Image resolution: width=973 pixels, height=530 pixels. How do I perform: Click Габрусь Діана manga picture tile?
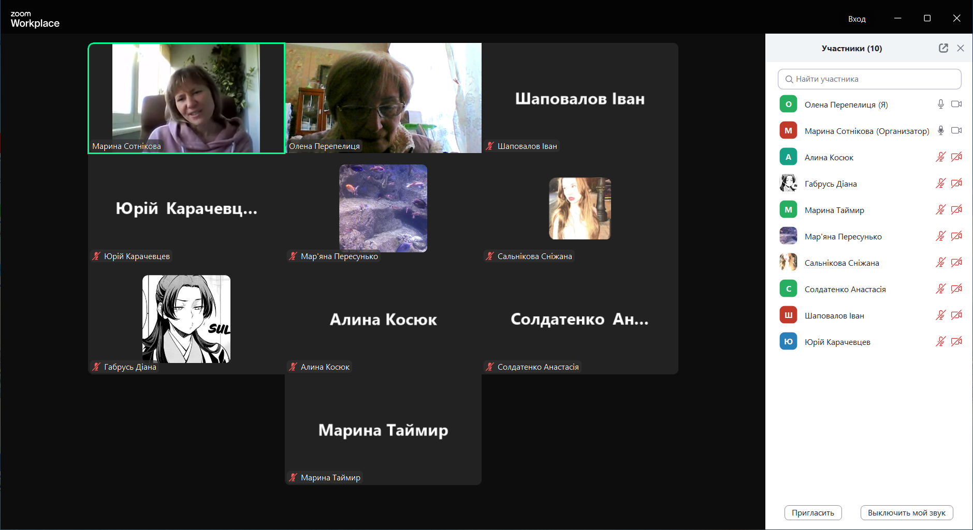(x=186, y=319)
